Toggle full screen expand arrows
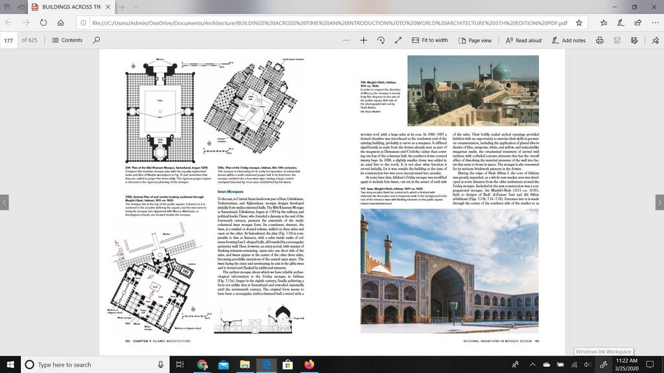 398,40
